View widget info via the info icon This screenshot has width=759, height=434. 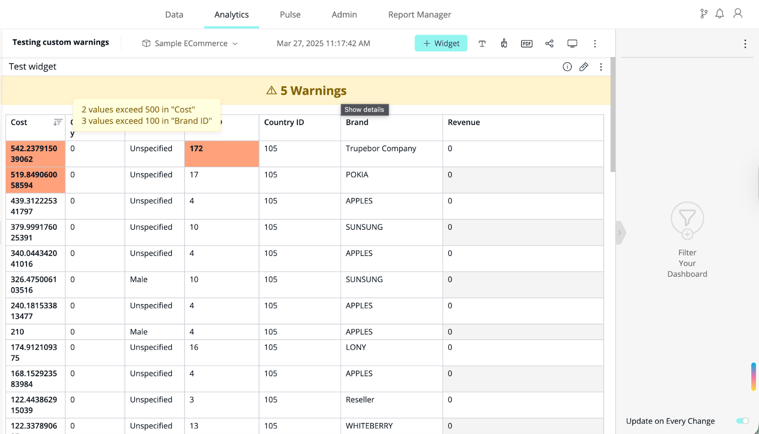pyautogui.click(x=567, y=66)
